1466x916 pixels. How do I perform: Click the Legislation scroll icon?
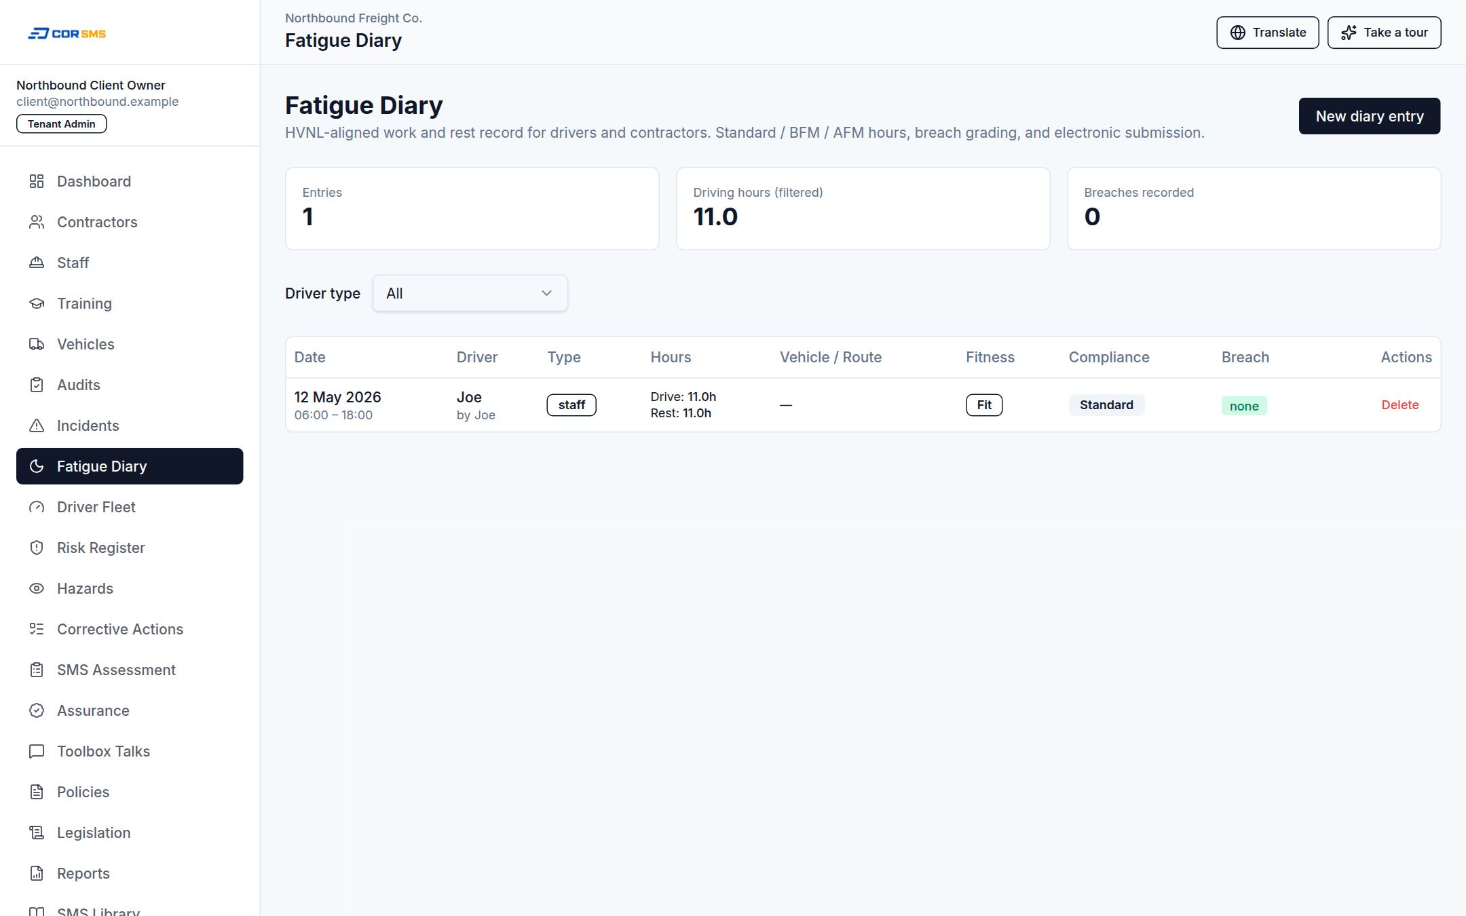pos(37,833)
